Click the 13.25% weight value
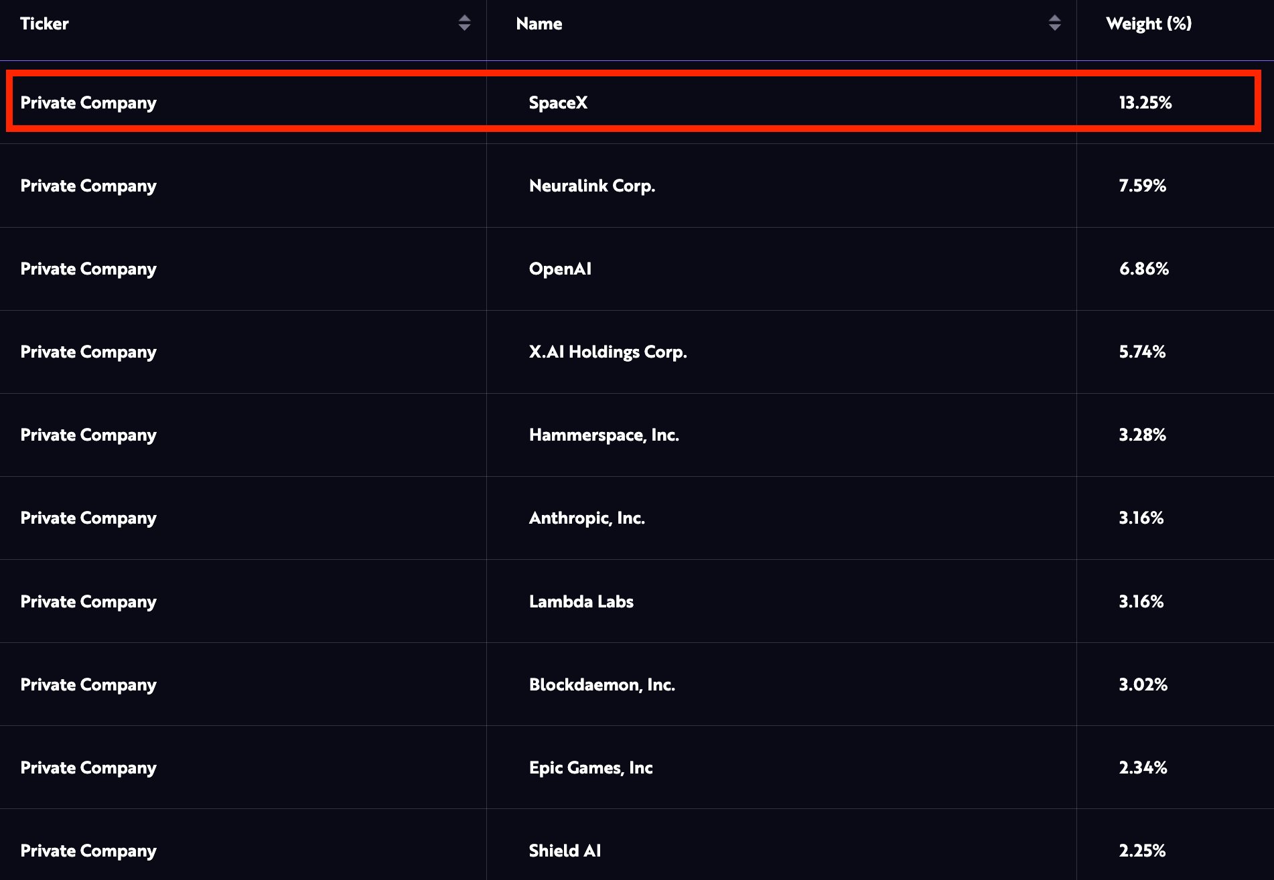The image size is (1274, 880). pos(1145,103)
